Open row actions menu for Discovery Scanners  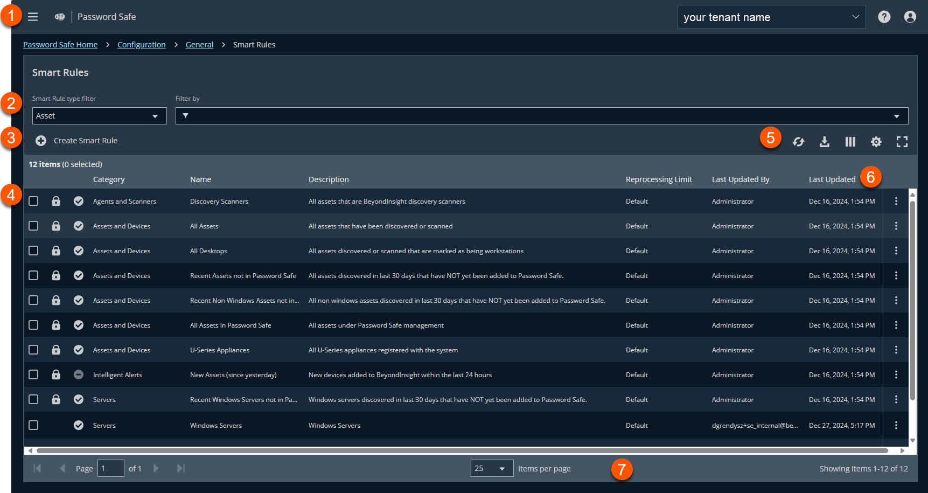(x=896, y=201)
